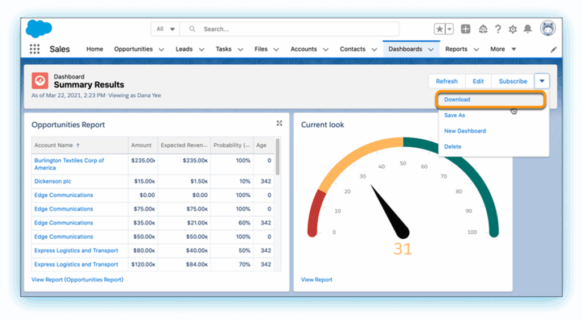Open the Files tab
583x320 pixels.
pos(261,49)
